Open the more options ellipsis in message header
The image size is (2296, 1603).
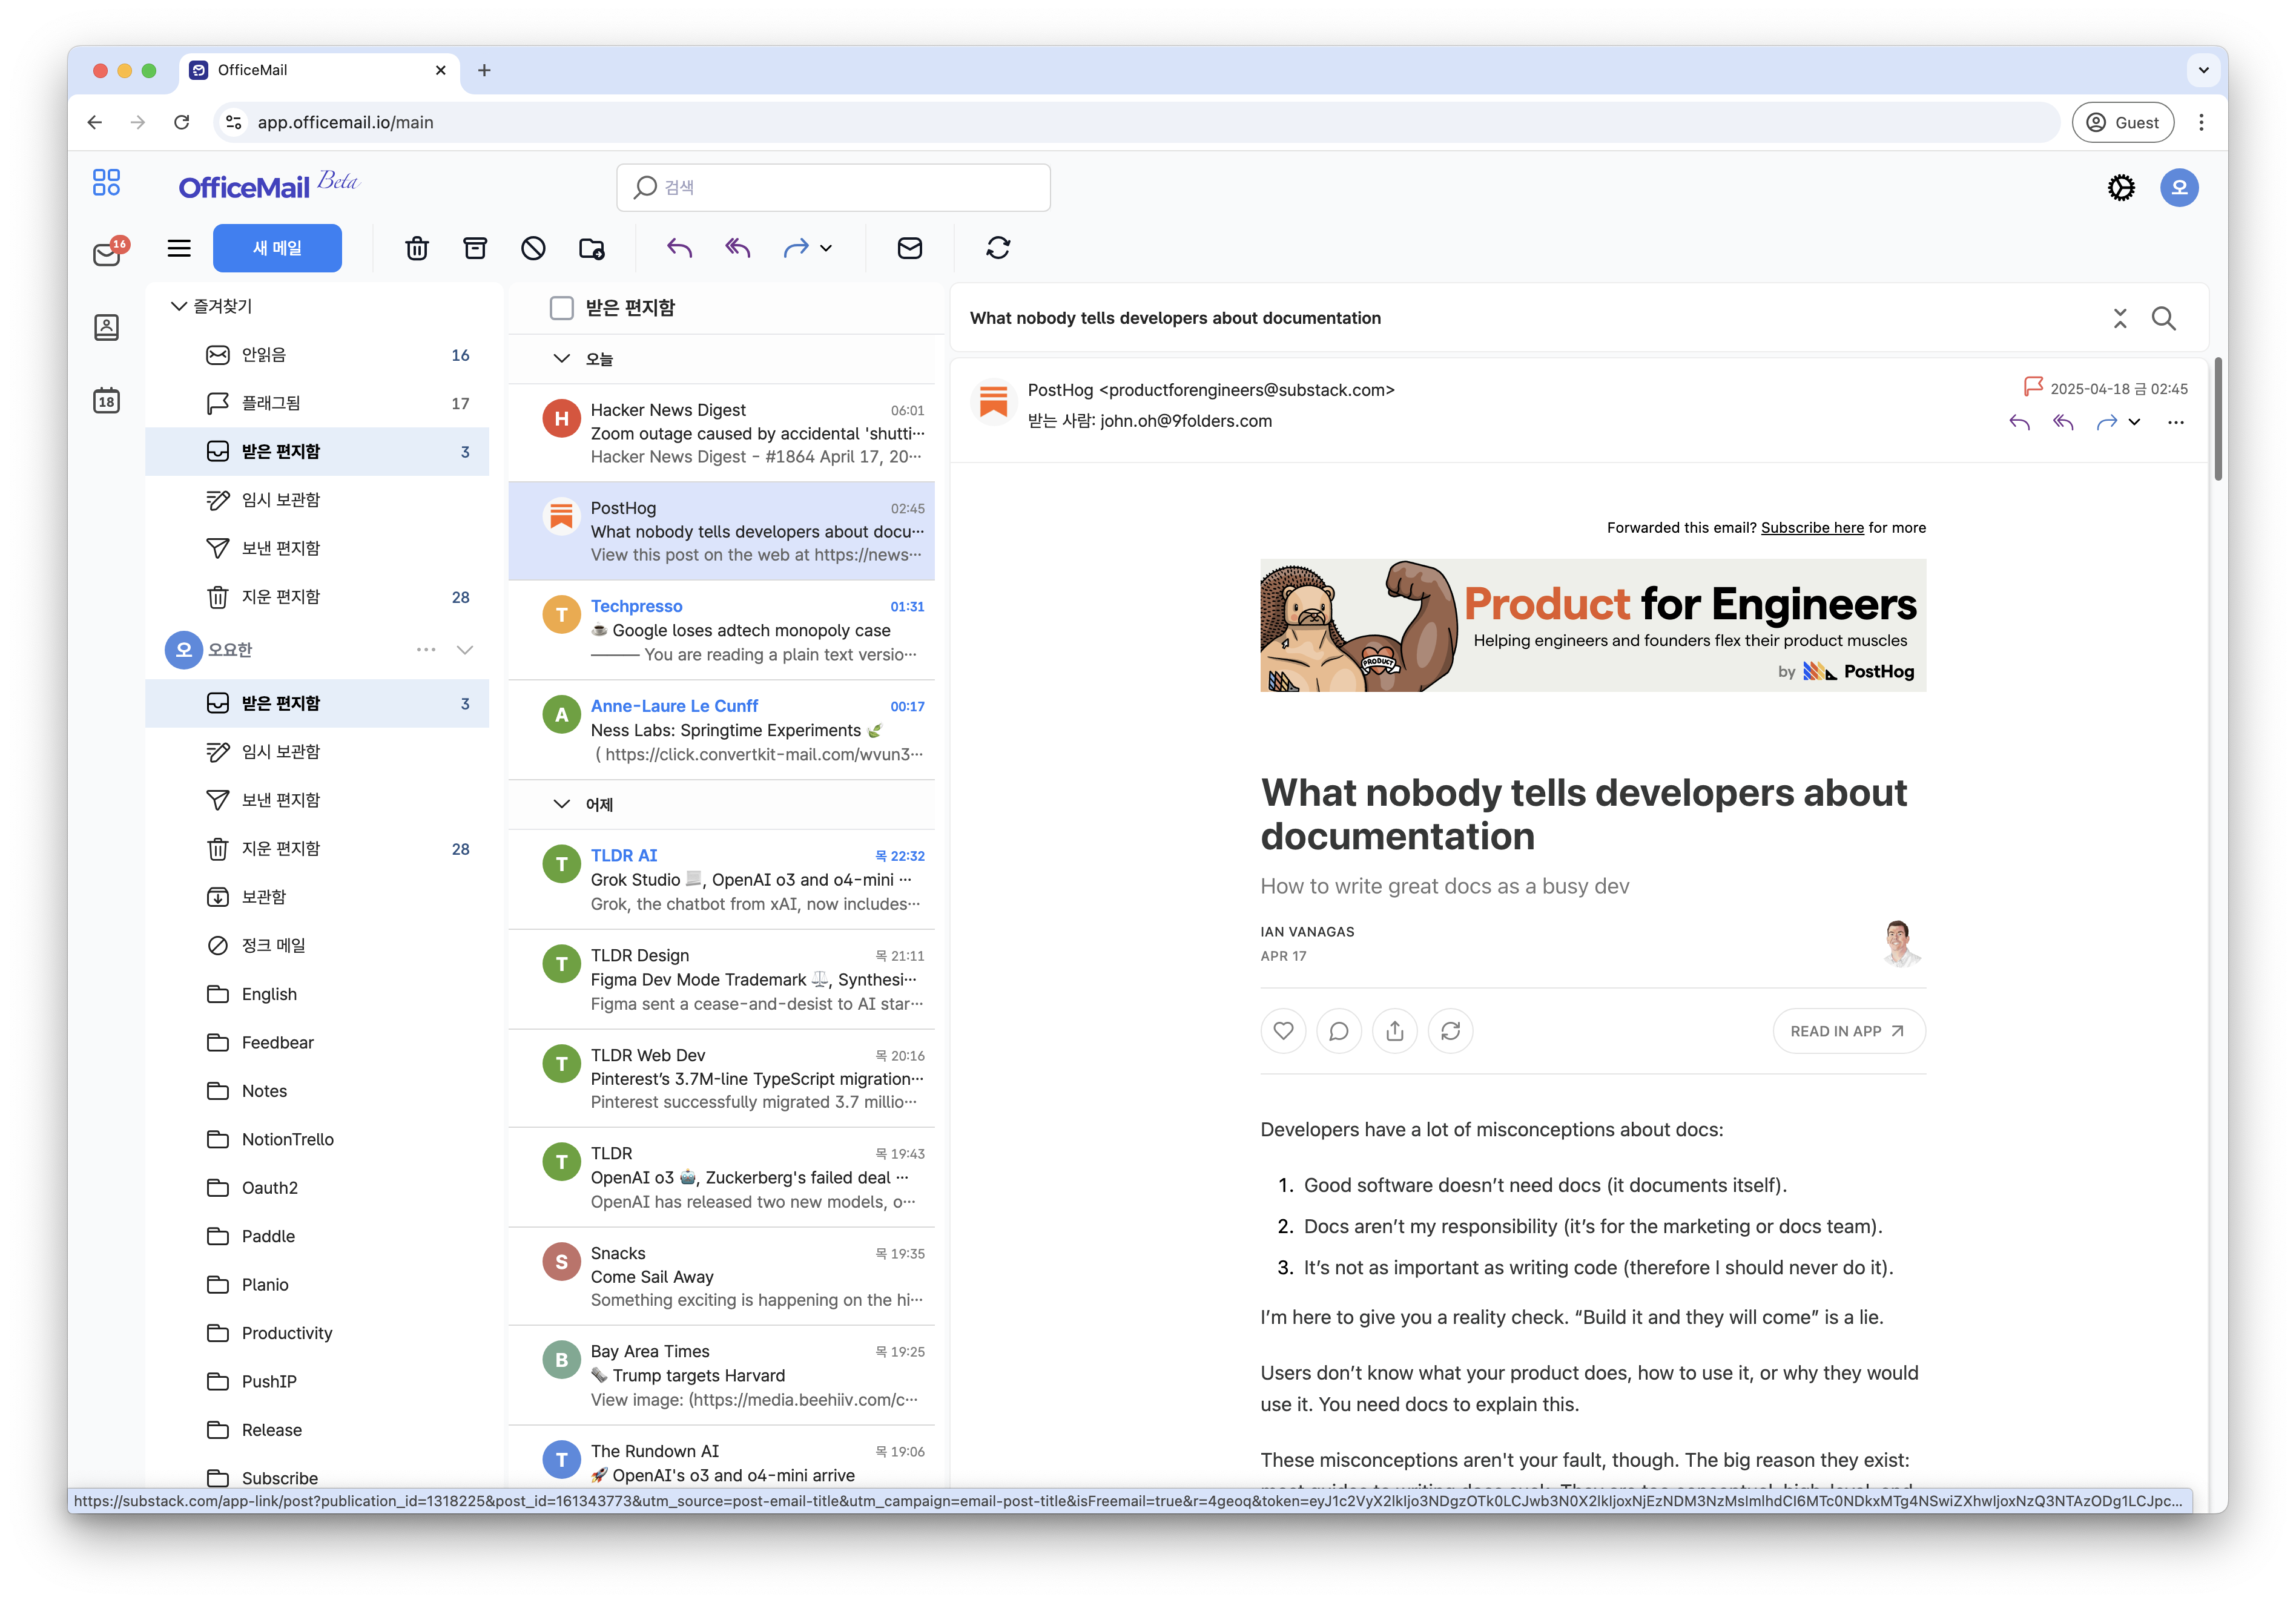(2176, 422)
